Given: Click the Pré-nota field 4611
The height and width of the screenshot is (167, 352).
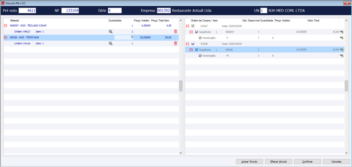Looking at the screenshot, I should click(27, 11).
